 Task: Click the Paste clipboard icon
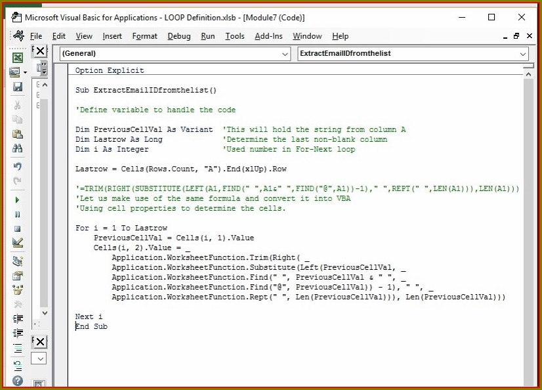(18, 134)
